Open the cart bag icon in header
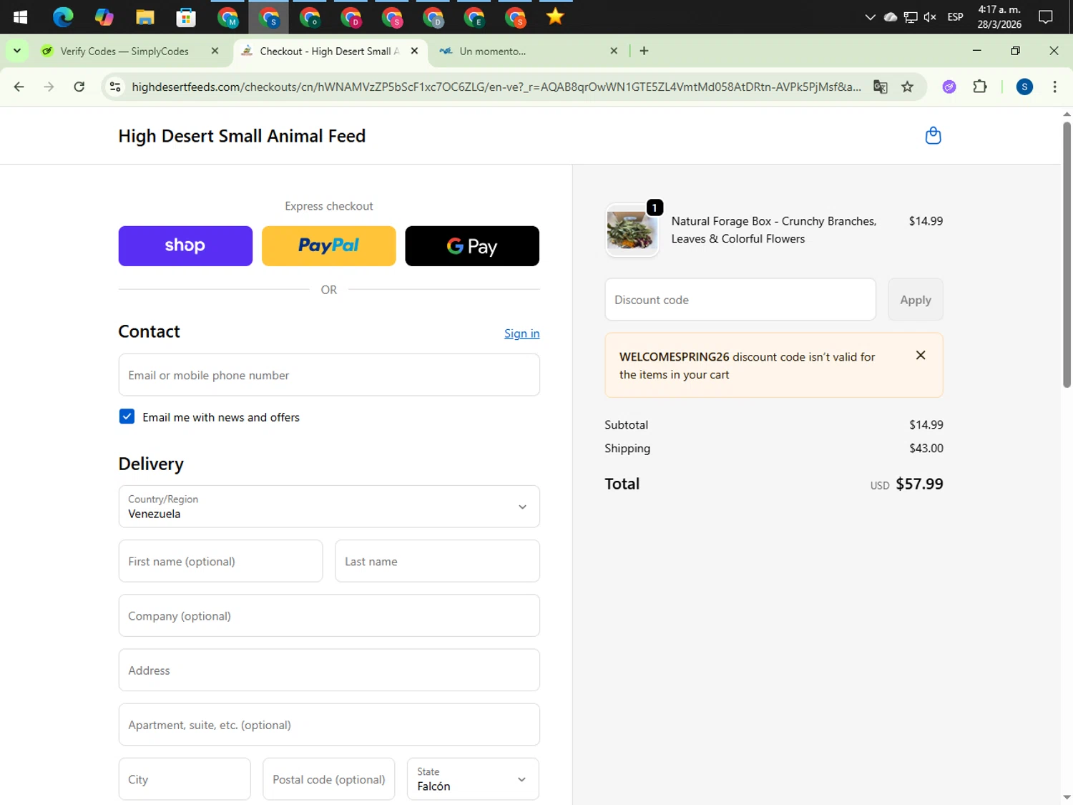 [933, 135]
